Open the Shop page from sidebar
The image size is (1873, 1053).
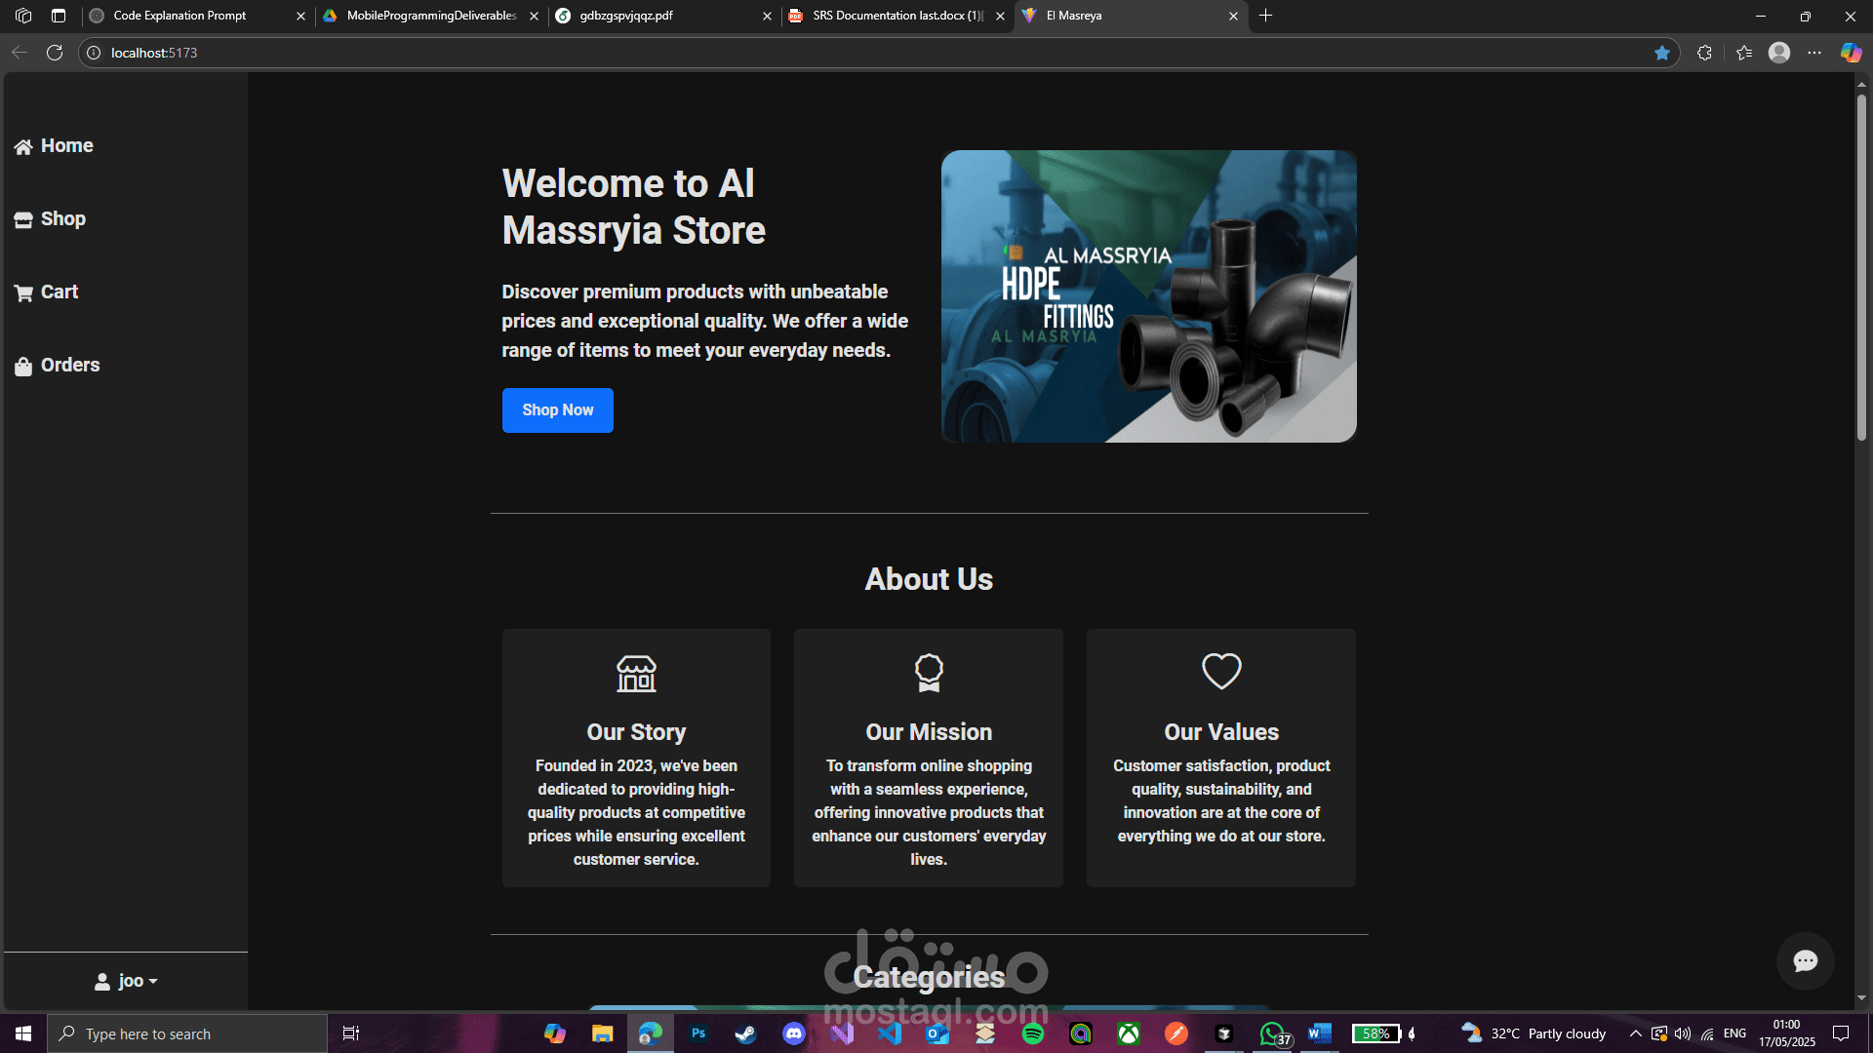51,219
